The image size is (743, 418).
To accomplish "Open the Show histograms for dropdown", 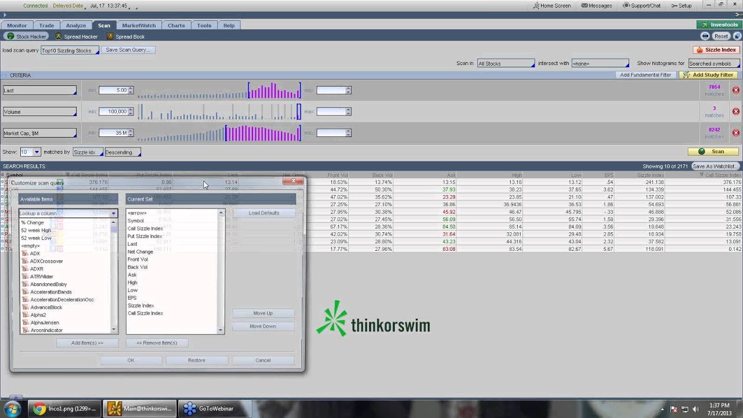I will click(x=713, y=63).
